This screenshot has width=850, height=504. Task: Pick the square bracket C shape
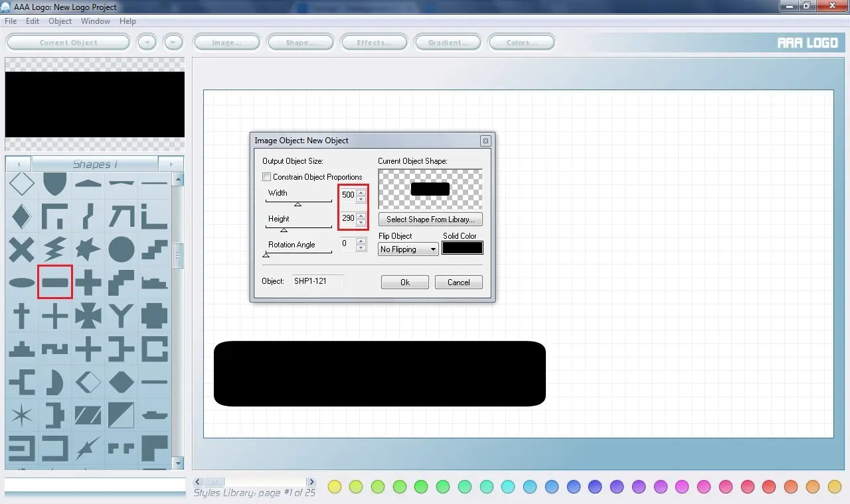155,349
